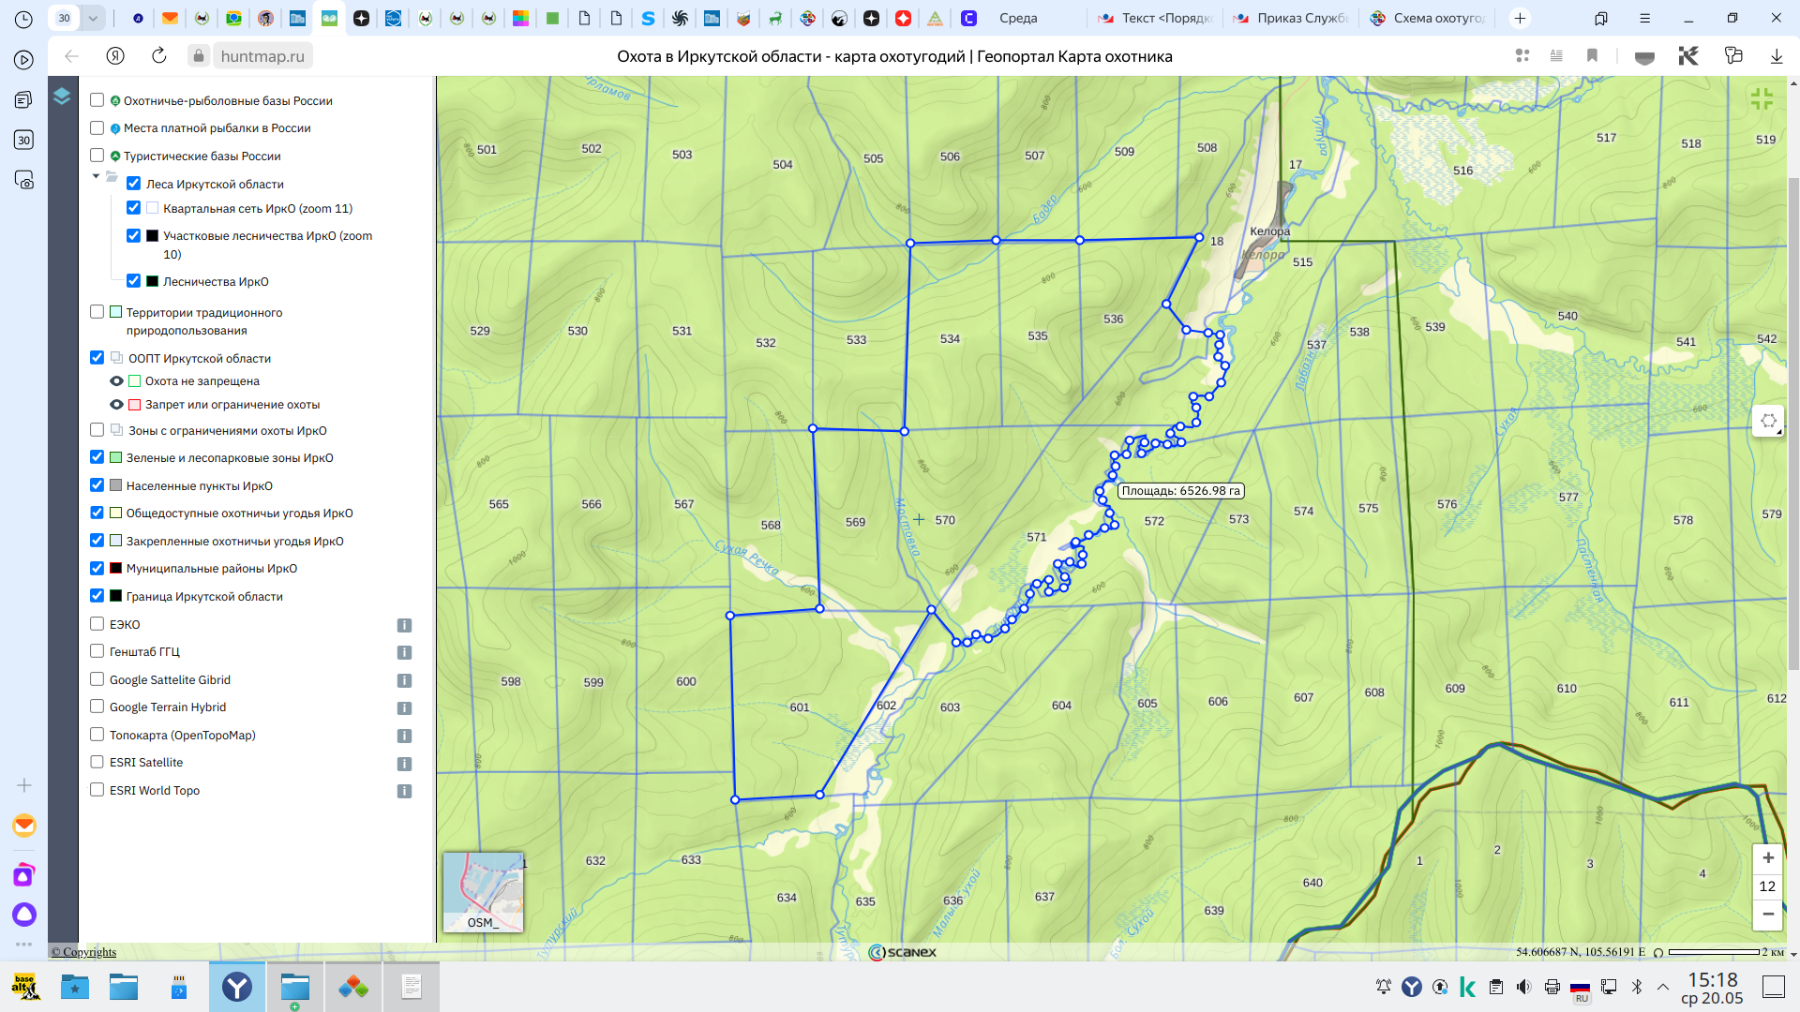Open the Copyrights link

pos(83,952)
